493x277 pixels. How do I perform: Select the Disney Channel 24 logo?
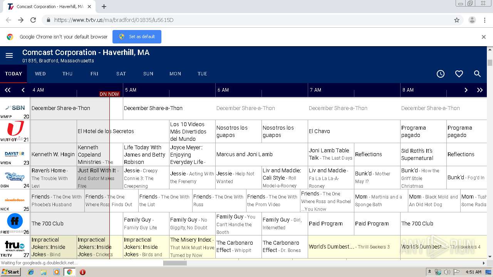(15, 178)
